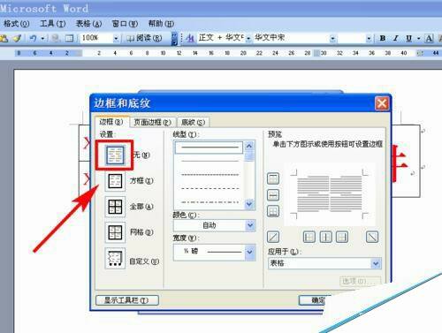Toggle diagonal up border button
Screen dimensions: 442x333
point(273,237)
